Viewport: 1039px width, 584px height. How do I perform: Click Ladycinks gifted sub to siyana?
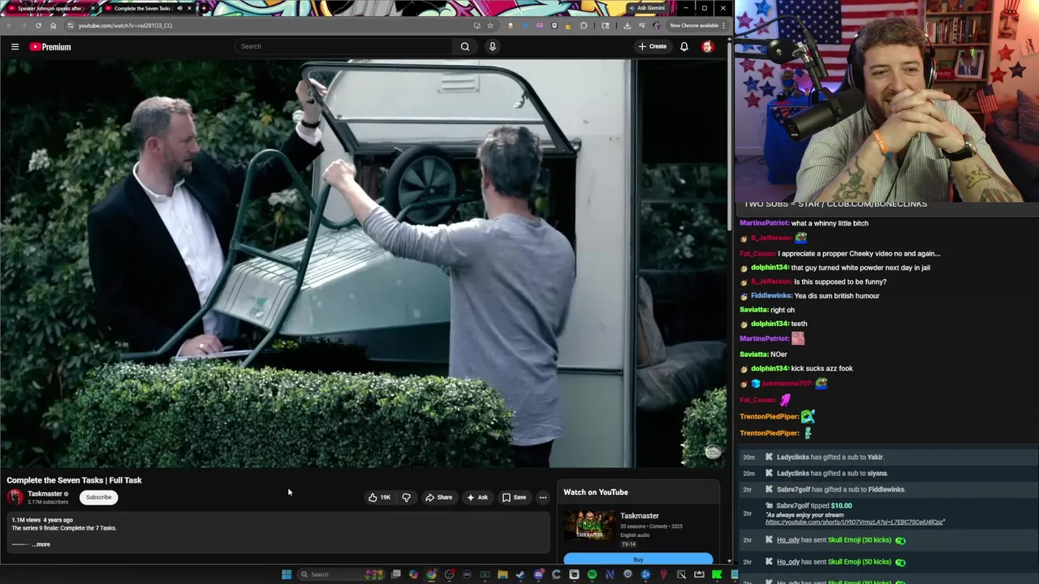(x=832, y=473)
